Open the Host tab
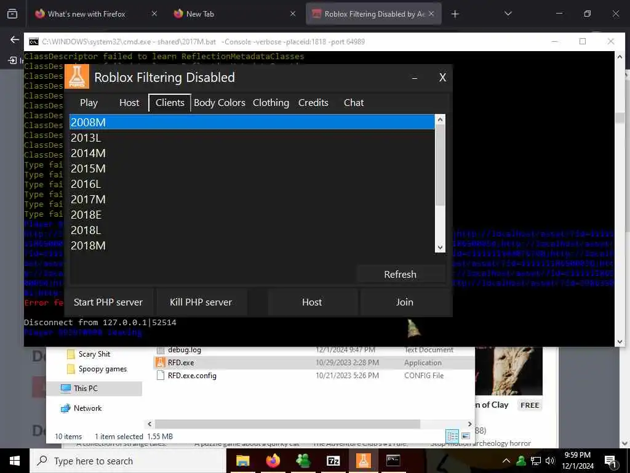The height and width of the screenshot is (473, 630). (x=129, y=103)
